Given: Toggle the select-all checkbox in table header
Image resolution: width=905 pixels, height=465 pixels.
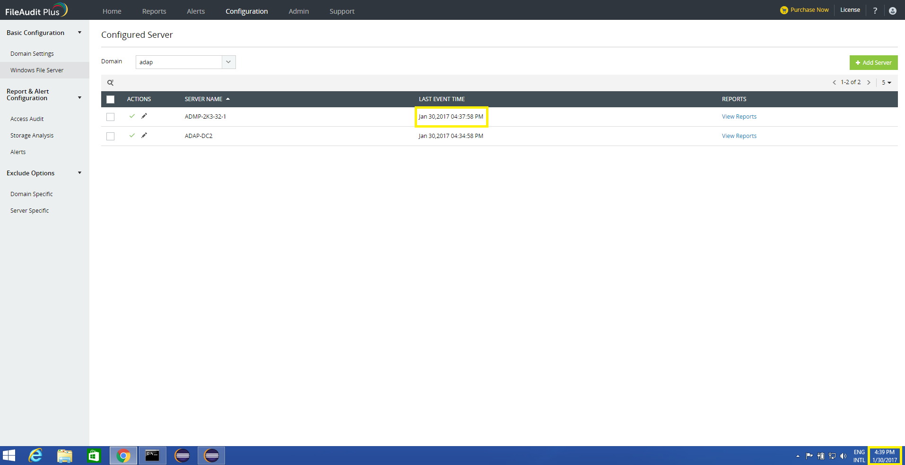Looking at the screenshot, I should [110, 99].
